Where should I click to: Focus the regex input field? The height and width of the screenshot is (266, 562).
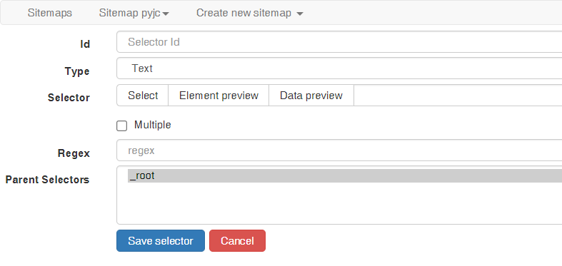pos(339,150)
